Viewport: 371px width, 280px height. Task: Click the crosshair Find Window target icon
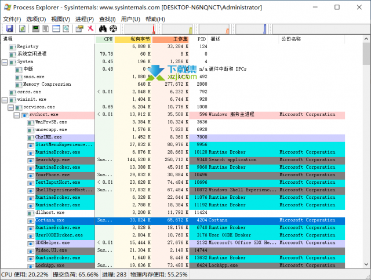[x=114, y=28]
